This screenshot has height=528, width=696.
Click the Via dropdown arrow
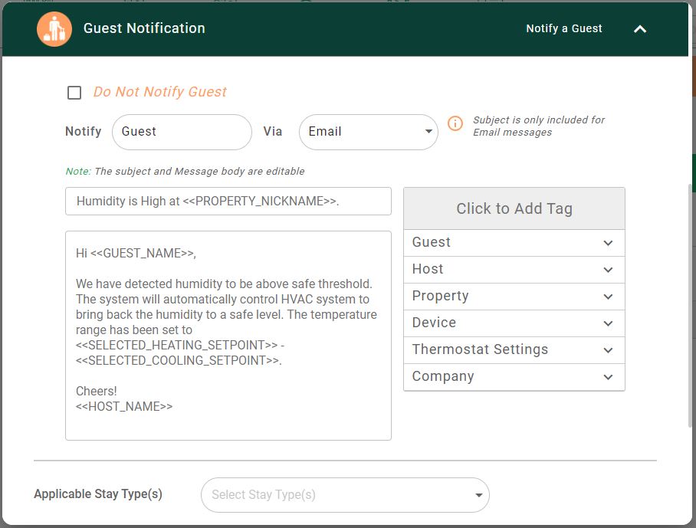(428, 131)
